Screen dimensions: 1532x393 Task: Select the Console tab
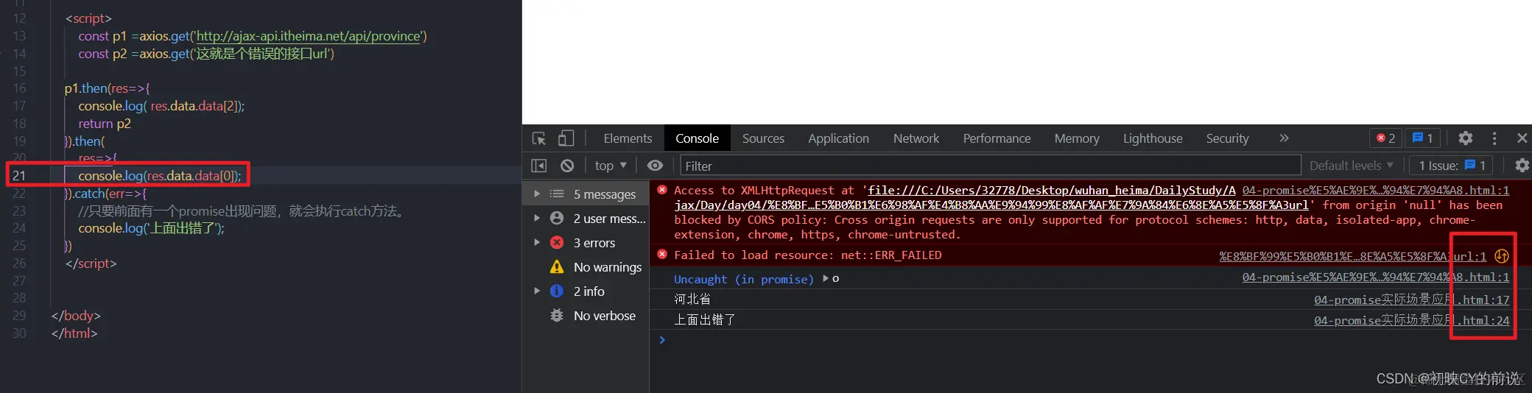[x=697, y=138]
